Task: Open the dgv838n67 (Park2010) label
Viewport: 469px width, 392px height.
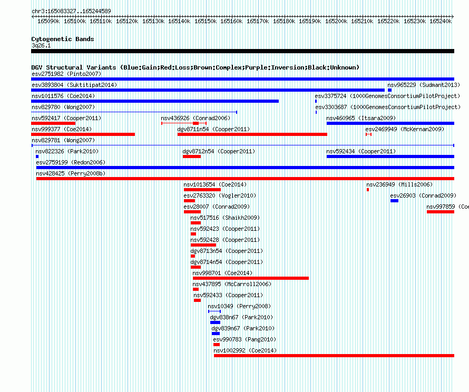Action: [241, 317]
